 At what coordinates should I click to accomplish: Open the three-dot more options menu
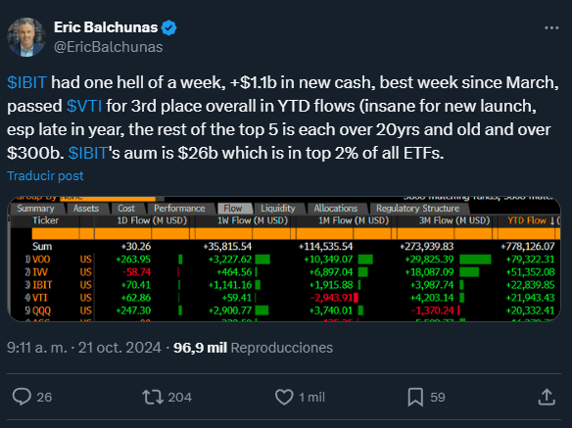pos(551,27)
